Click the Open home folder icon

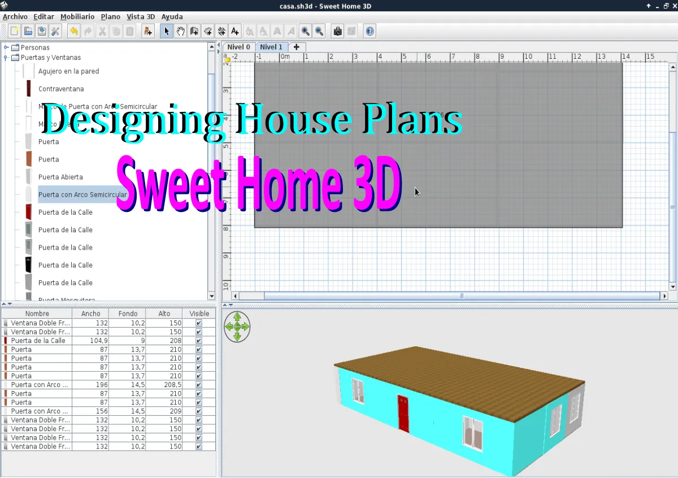(28, 31)
